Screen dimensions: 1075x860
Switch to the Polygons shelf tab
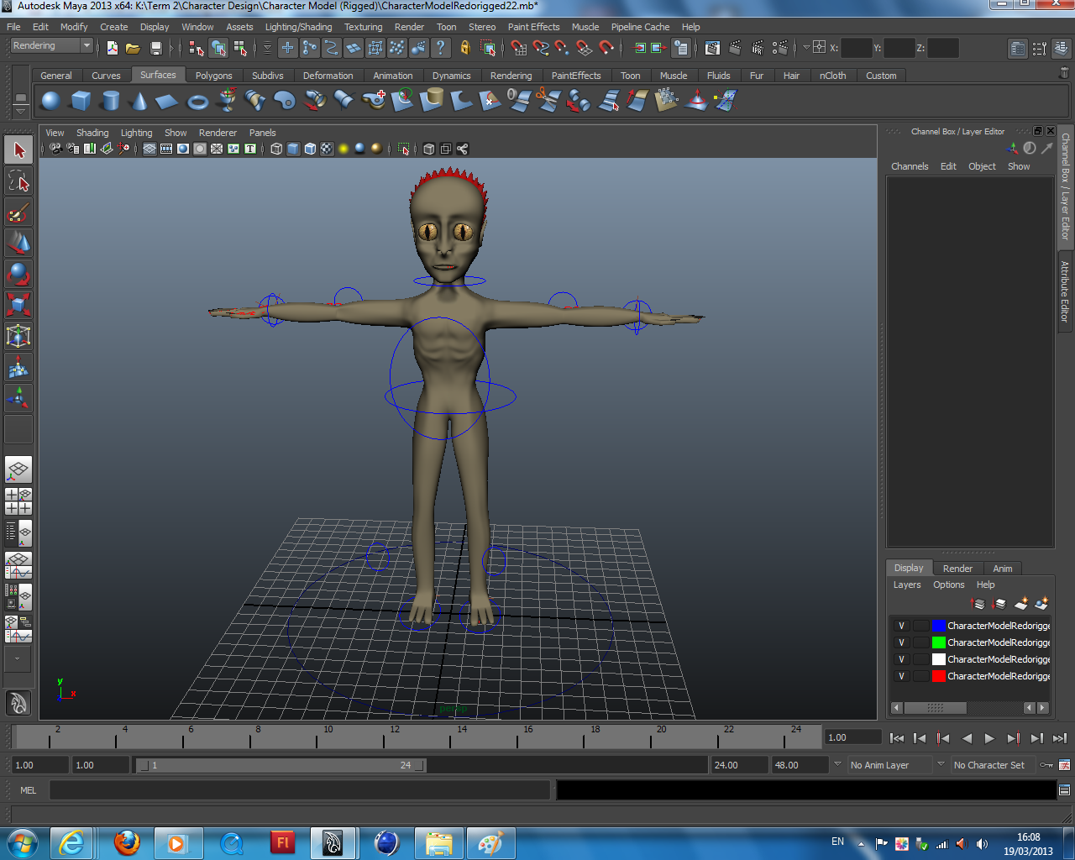(x=213, y=75)
